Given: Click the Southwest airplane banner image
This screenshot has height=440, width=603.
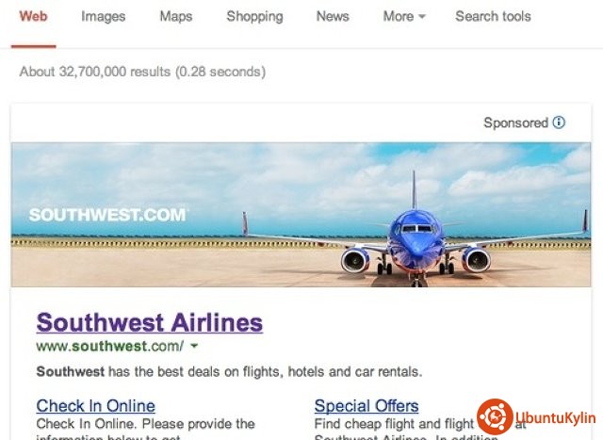Looking at the screenshot, I should click(x=301, y=215).
